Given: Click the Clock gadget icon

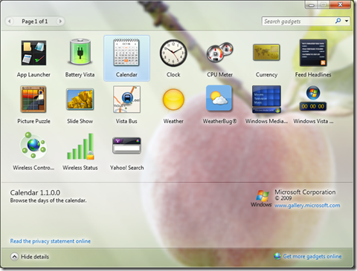Looking at the screenshot, I should point(173,53).
